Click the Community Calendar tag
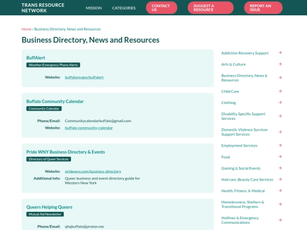This screenshot has height=230, width=307. tap(44, 108)
